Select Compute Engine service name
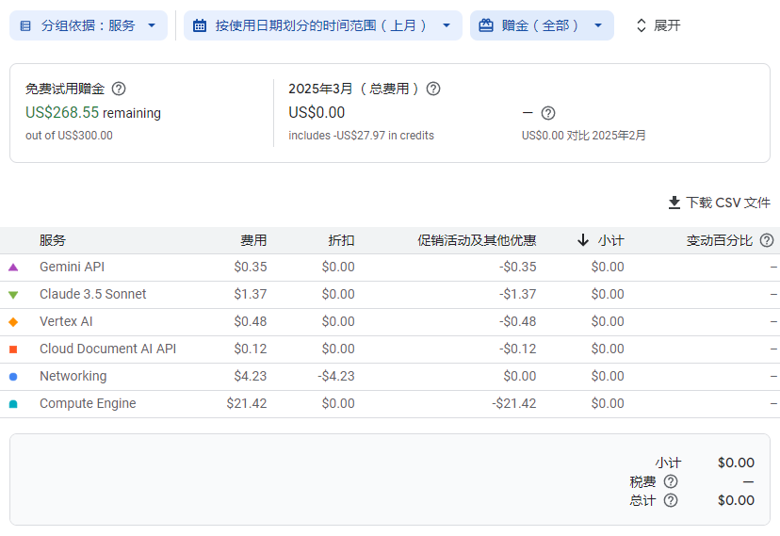This screenshot has height=536, width=780. click(x=88, y=404)
